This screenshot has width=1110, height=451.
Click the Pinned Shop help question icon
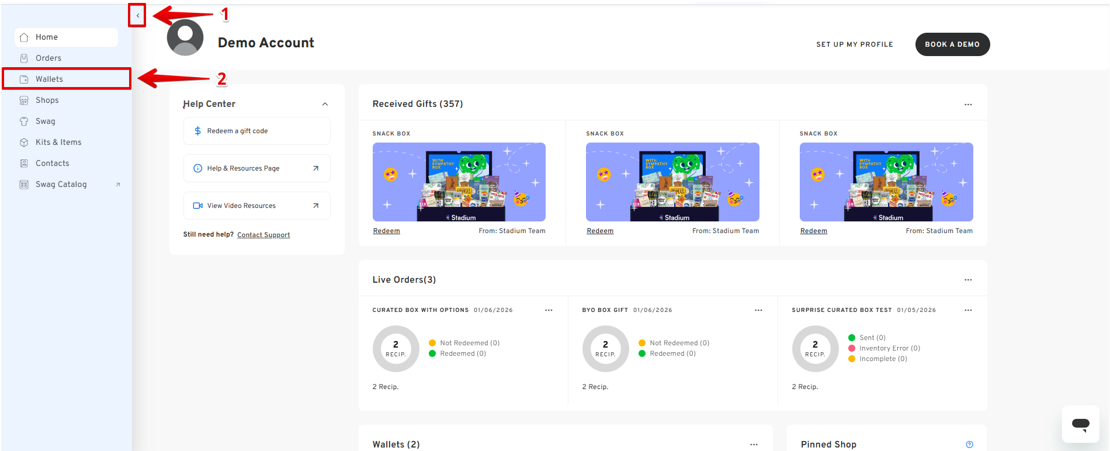pos(969,445)
